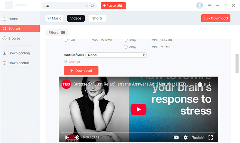Switch to the Videos tab
The width and height of the screenshot is (240, 143).
(x=76, y=18)
